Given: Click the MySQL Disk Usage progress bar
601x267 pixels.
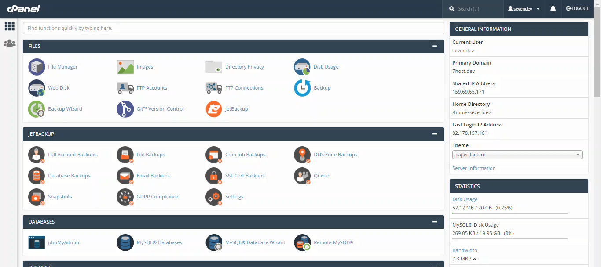Looking at the screenshot, I should 510,239.
